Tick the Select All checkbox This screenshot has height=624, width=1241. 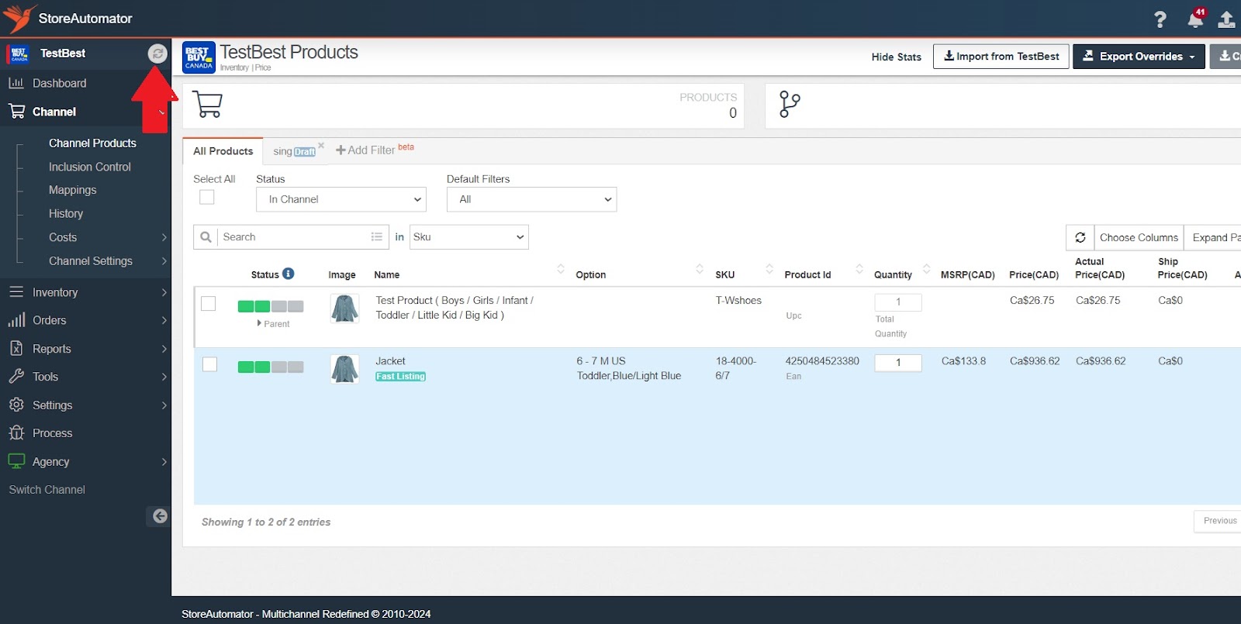(x=207, y=198)
